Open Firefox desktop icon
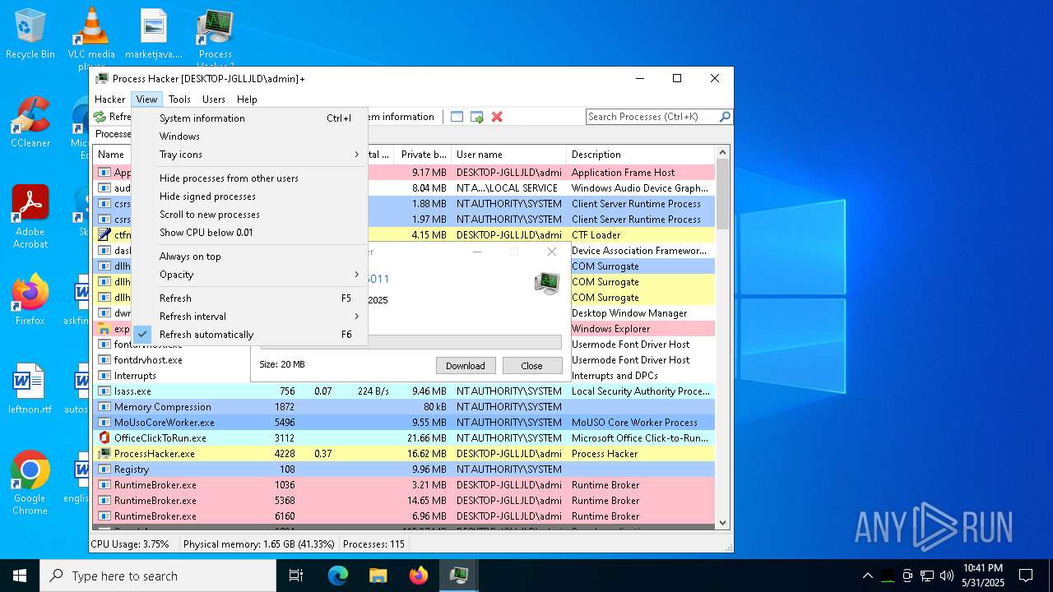Image resolution: width=1053 pixels, height=592 pixels. pos(30,300)
